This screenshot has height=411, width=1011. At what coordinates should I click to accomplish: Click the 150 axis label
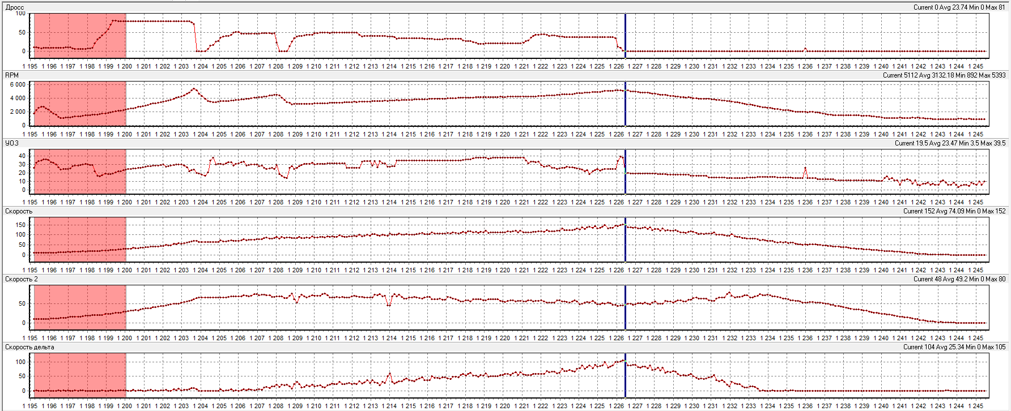click(x=20, y=224)
